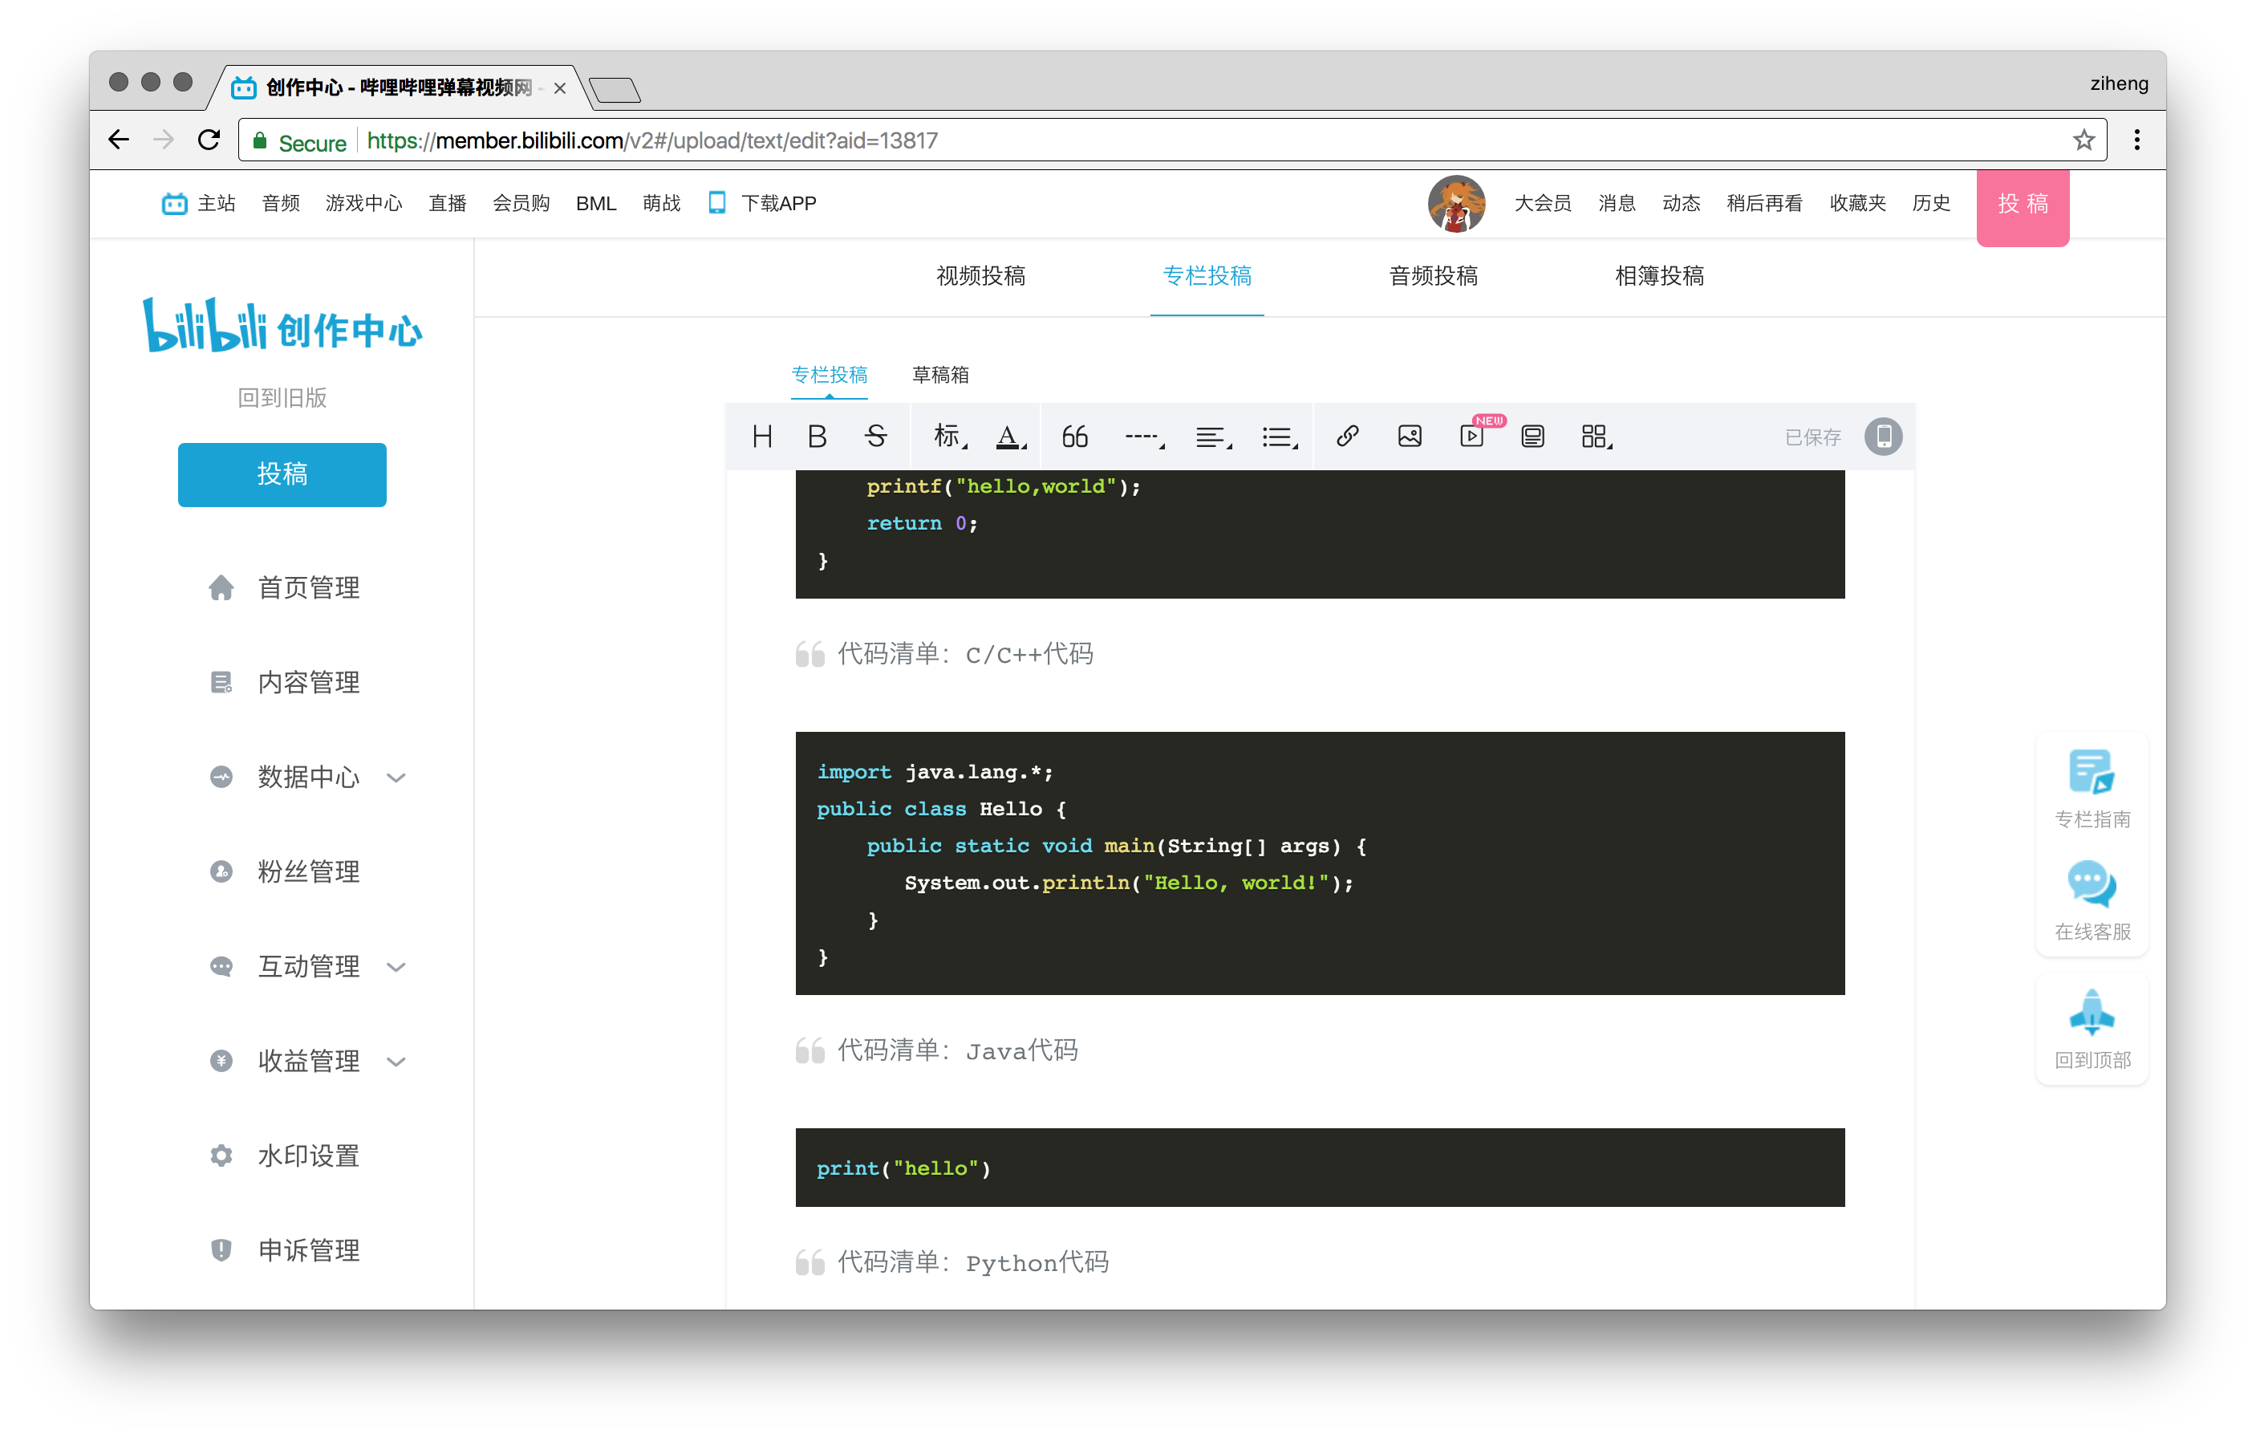Toggle bold text formatting
This screenshot has height=1438, width=2256.
pos(817,436)
